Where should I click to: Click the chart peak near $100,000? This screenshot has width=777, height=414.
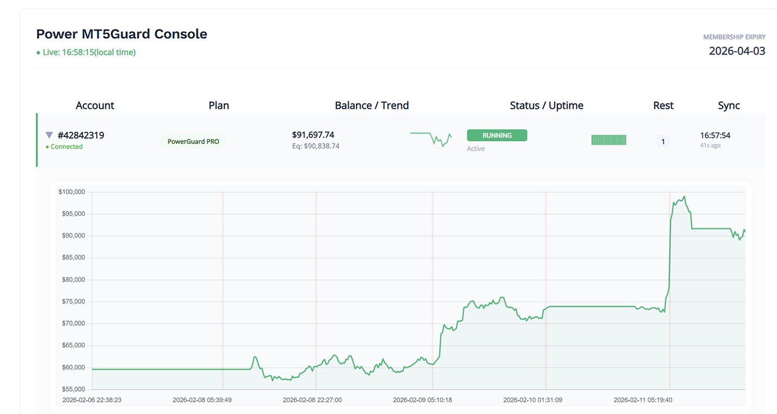(x=684, y=197)
